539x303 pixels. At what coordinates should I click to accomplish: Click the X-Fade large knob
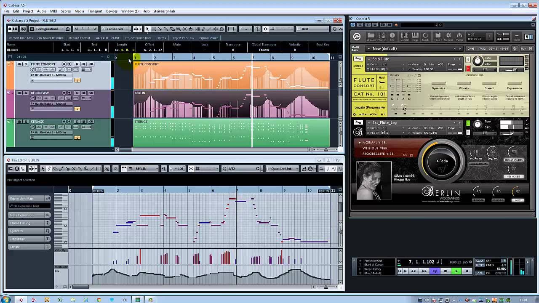442,161
